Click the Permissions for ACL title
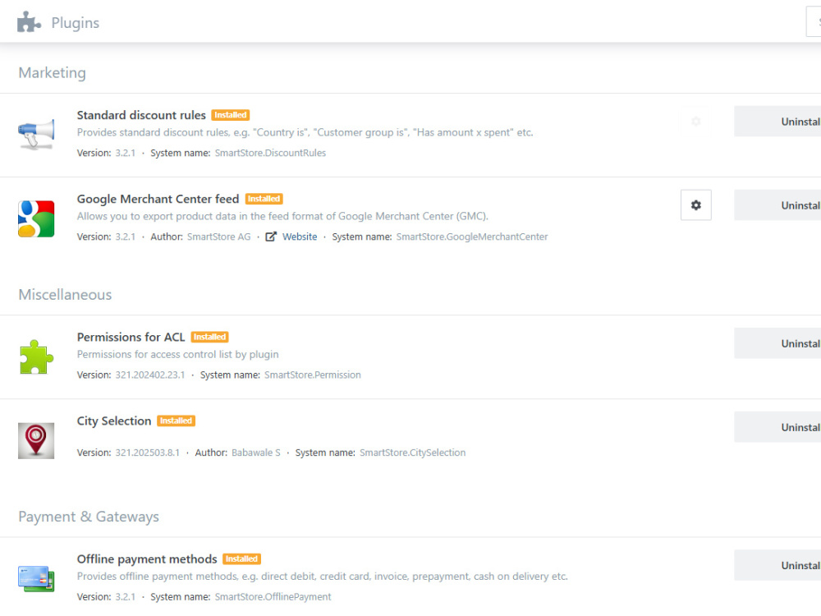 [131, 338]
